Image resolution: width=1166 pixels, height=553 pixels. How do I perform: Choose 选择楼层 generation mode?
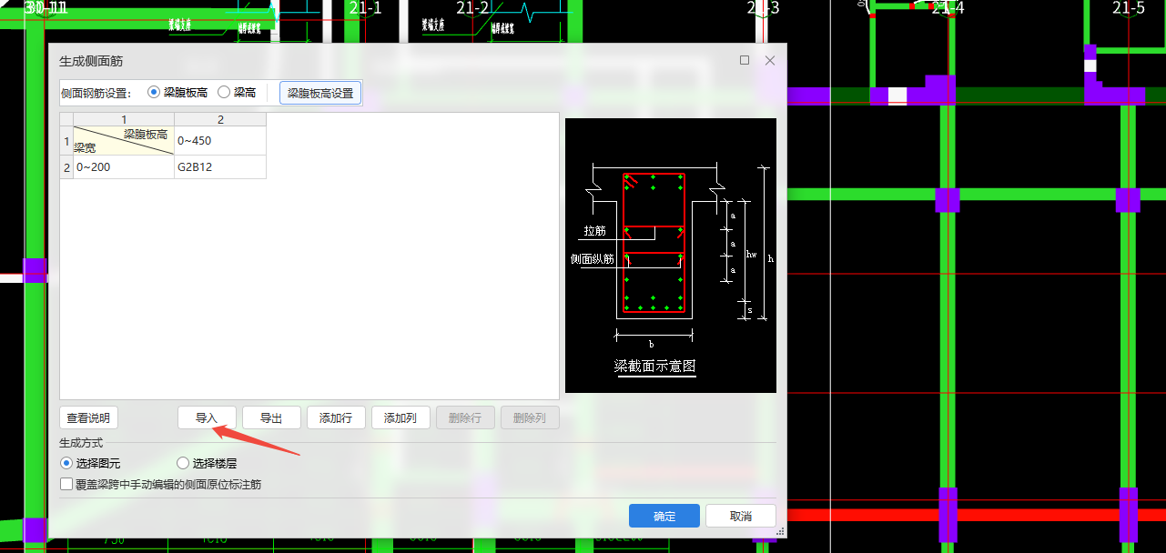click(181, 464)
